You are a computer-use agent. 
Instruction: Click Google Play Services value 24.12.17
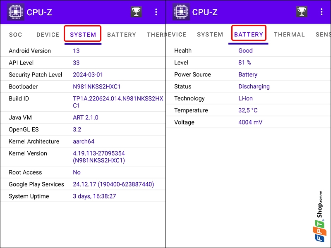pos(113,184)
